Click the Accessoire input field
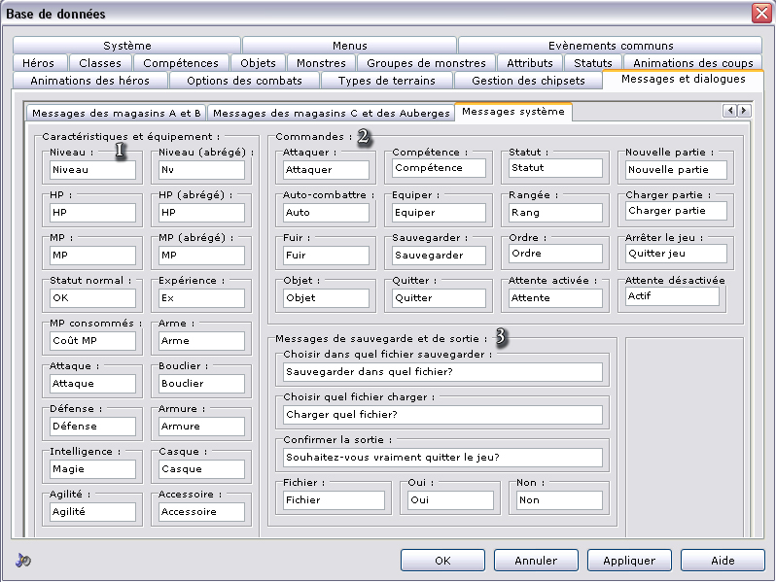The width and height of the screenshot is (776, 582). tap(202, 511)
